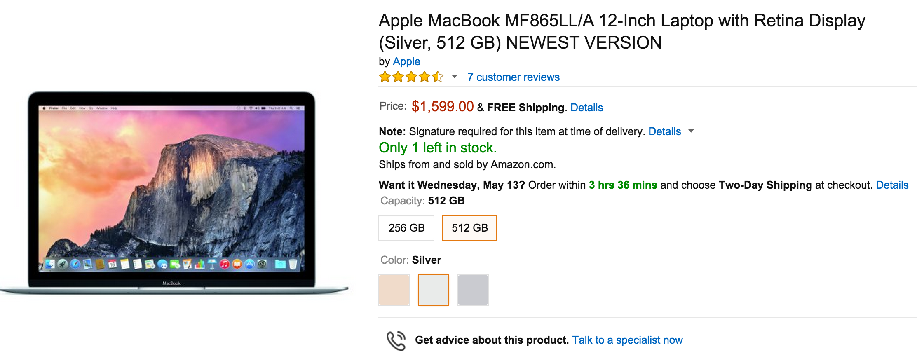
Task: Expand the star rating breakdown arrow
Action: [x=454, y=77]
